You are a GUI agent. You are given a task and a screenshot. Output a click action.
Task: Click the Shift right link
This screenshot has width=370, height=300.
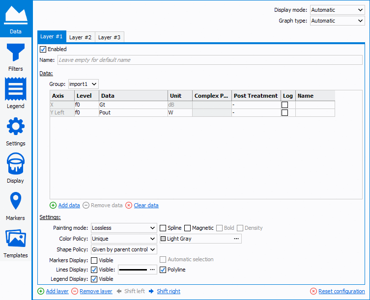tap(169, 291)
